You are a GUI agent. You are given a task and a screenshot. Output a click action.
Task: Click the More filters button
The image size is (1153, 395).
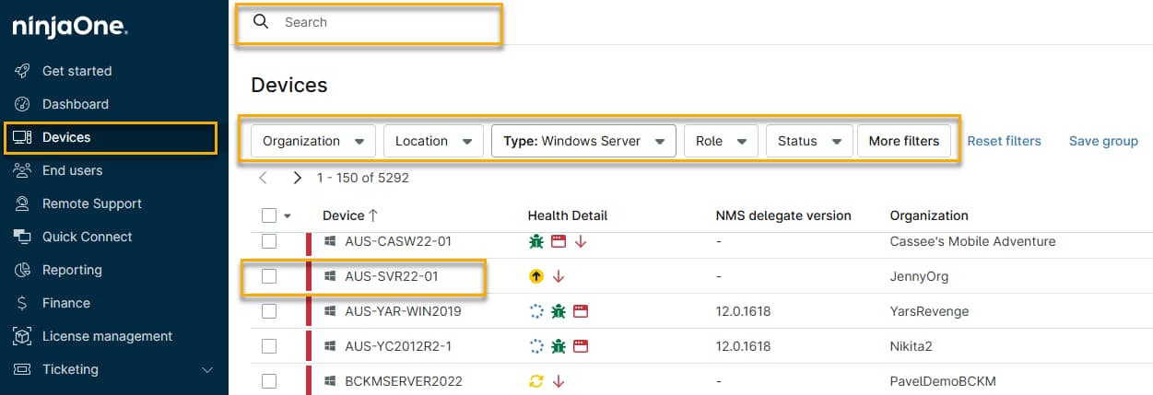click(903, 141)
